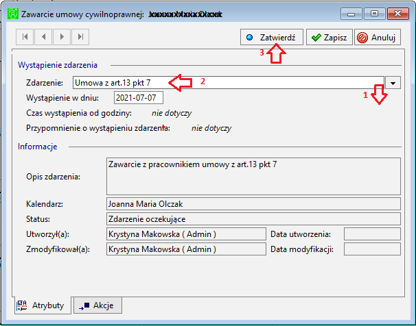416x326 pixels.
Task: Click the 'Zdarzenie:' label
Action: pos(45,83)
